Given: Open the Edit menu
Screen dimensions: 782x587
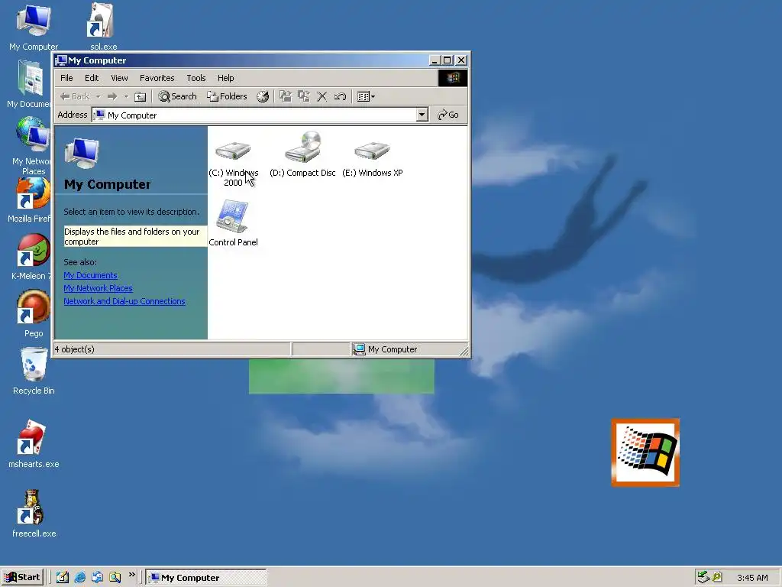Looking at the screenshot, I should click(92, 78).
